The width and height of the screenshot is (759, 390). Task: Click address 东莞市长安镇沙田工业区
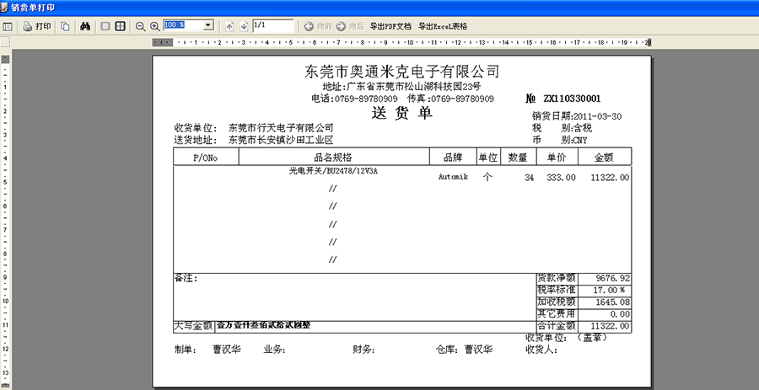click(281, 141)
